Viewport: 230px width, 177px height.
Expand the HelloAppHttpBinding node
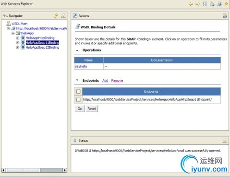point(18,38)
